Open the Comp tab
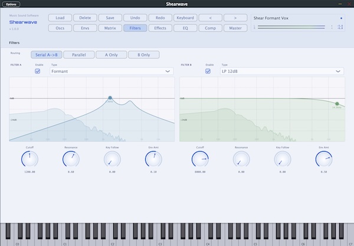Viewport: 354px width, 246px height. pyautogui.click(x=211, y=28)
